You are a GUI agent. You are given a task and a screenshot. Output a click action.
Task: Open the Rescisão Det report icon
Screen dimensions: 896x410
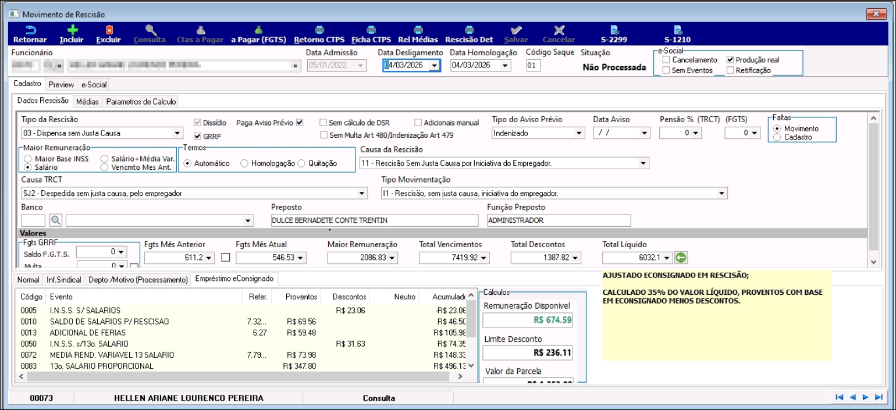point(468,30)
